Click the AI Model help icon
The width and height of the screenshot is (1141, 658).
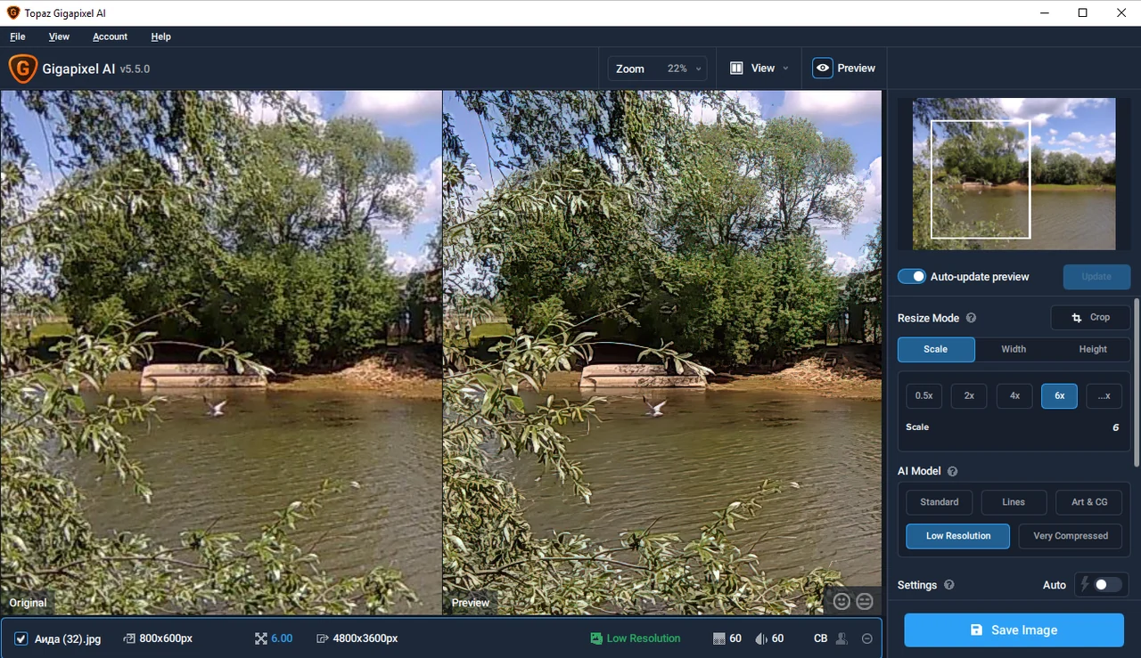click(952, 471)
